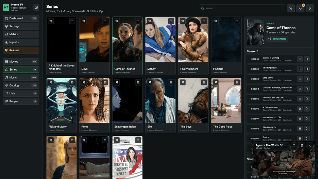Viewport: 318px width, 179px height.
Task: Play The Wolf and the Lion
Action: point(307,99)
